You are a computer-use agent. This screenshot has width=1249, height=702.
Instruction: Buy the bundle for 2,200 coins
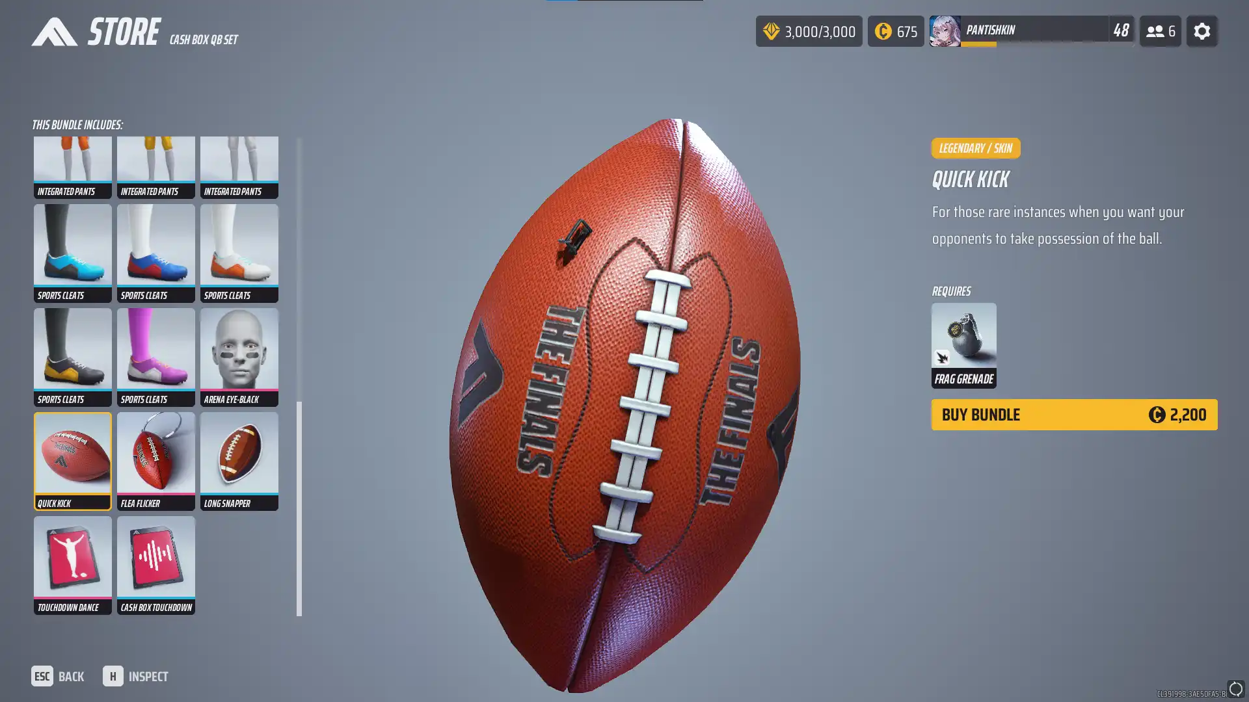[1074, 415]
